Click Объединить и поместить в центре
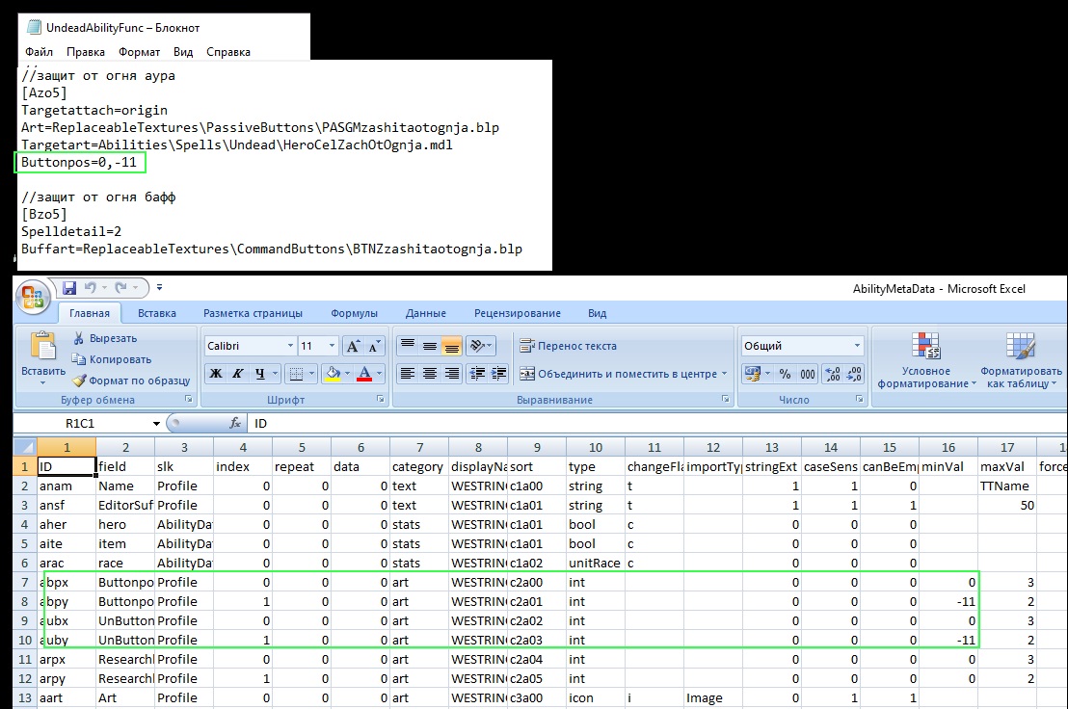Image resolution: width=1068 pixels, height=709 pixels. tap(619, 374)
